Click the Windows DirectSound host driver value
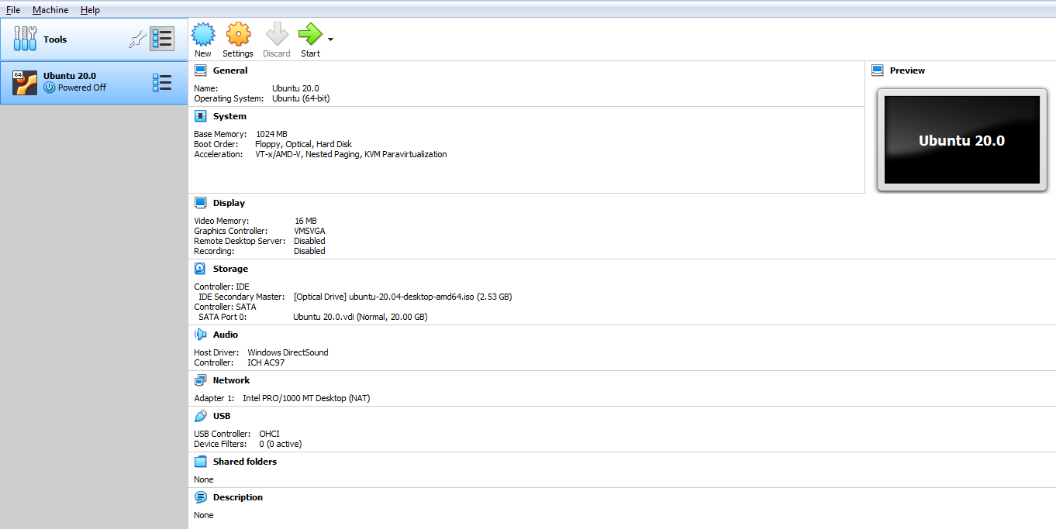Screen dimensions: 1056x529 coord(288,352)
